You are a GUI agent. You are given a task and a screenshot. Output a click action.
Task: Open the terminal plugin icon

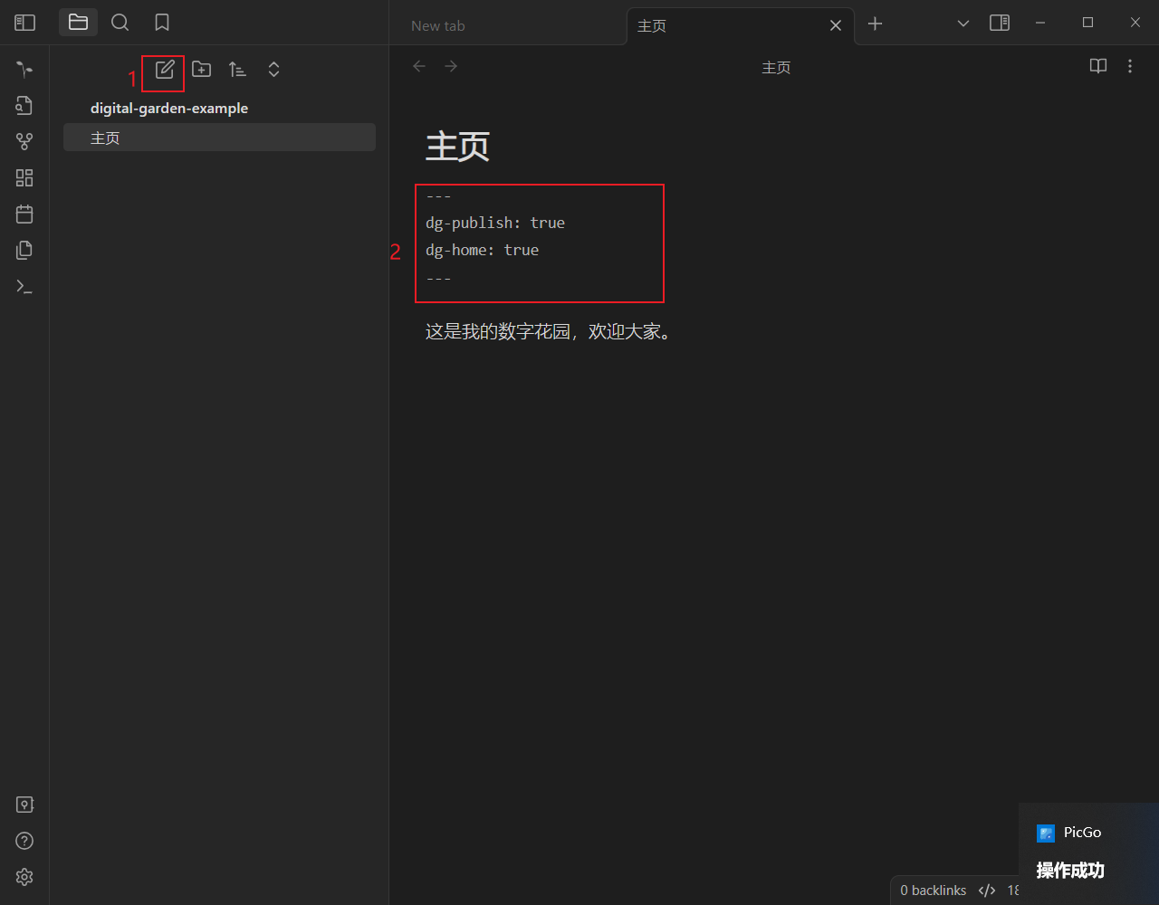24,286
